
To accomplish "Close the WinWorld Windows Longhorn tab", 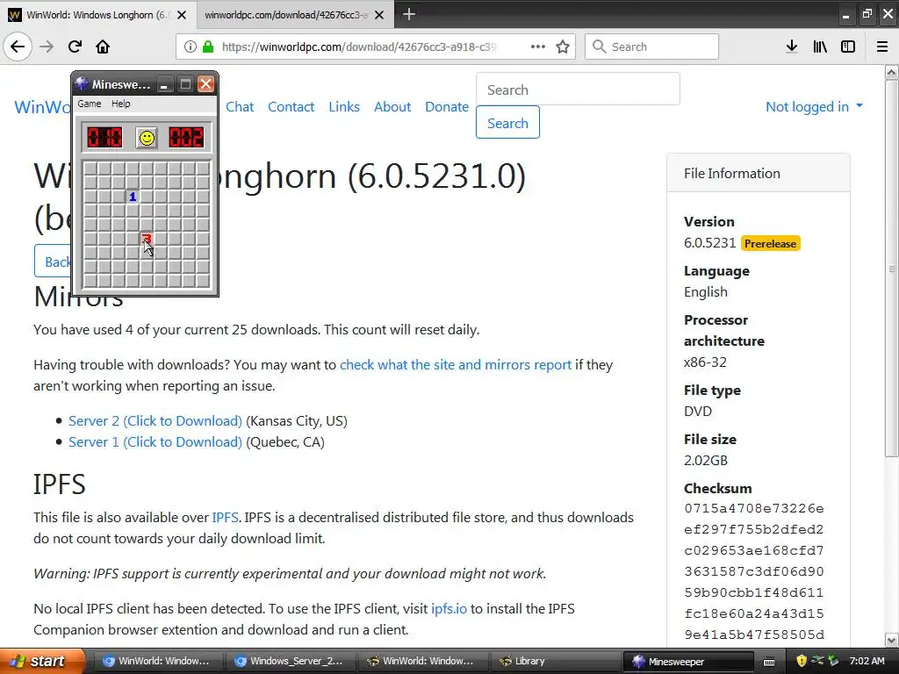I will [x=181, y=15].
